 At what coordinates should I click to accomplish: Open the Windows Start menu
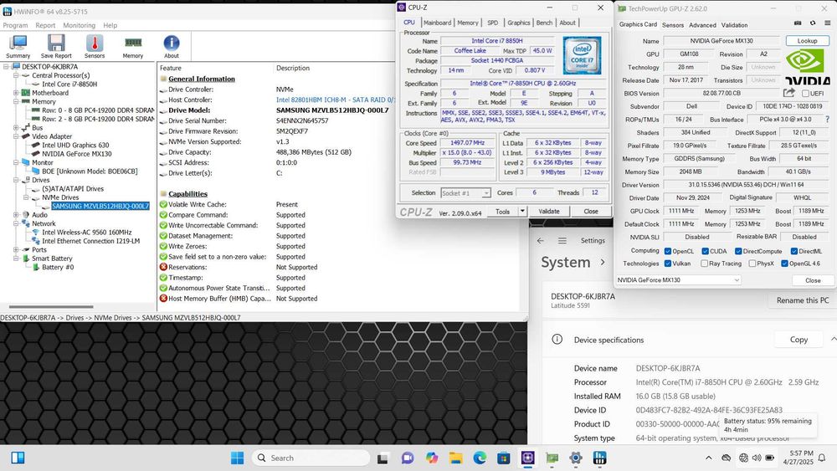[237, 458]
